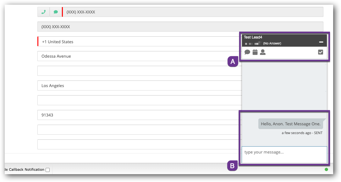The image size is (341, 182).
Task: Open the contact person icon
Action: [x=262, y=52]
